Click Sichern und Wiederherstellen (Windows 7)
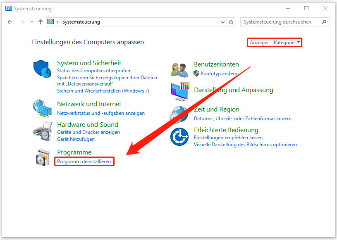 pos(103,90)
